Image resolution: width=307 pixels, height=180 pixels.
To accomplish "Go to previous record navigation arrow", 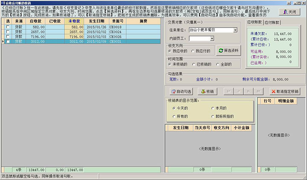I will (x=239, y=91).
